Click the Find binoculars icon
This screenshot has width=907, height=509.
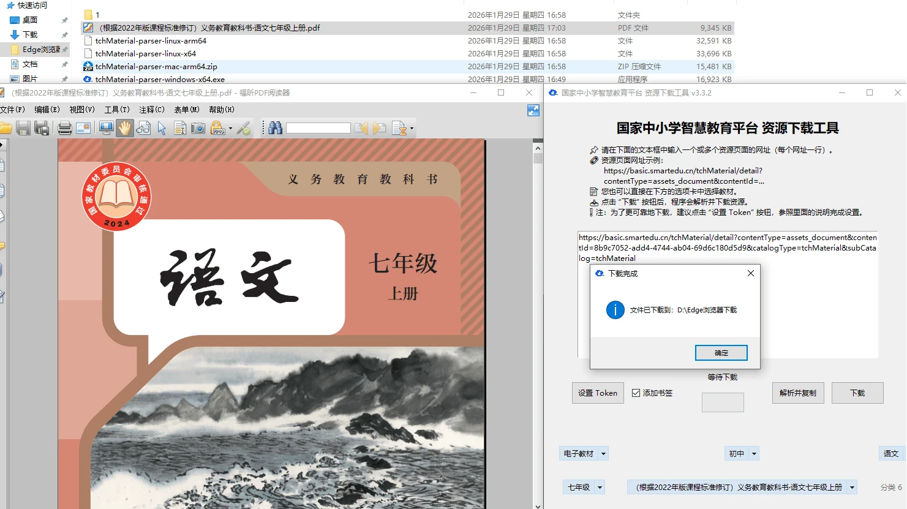coord(275,127)
